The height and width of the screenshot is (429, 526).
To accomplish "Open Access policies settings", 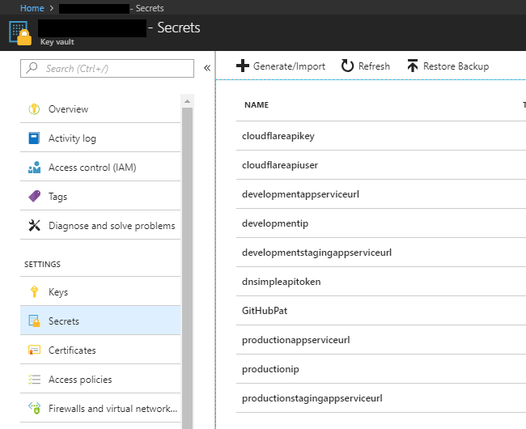I will coord(100,380).
